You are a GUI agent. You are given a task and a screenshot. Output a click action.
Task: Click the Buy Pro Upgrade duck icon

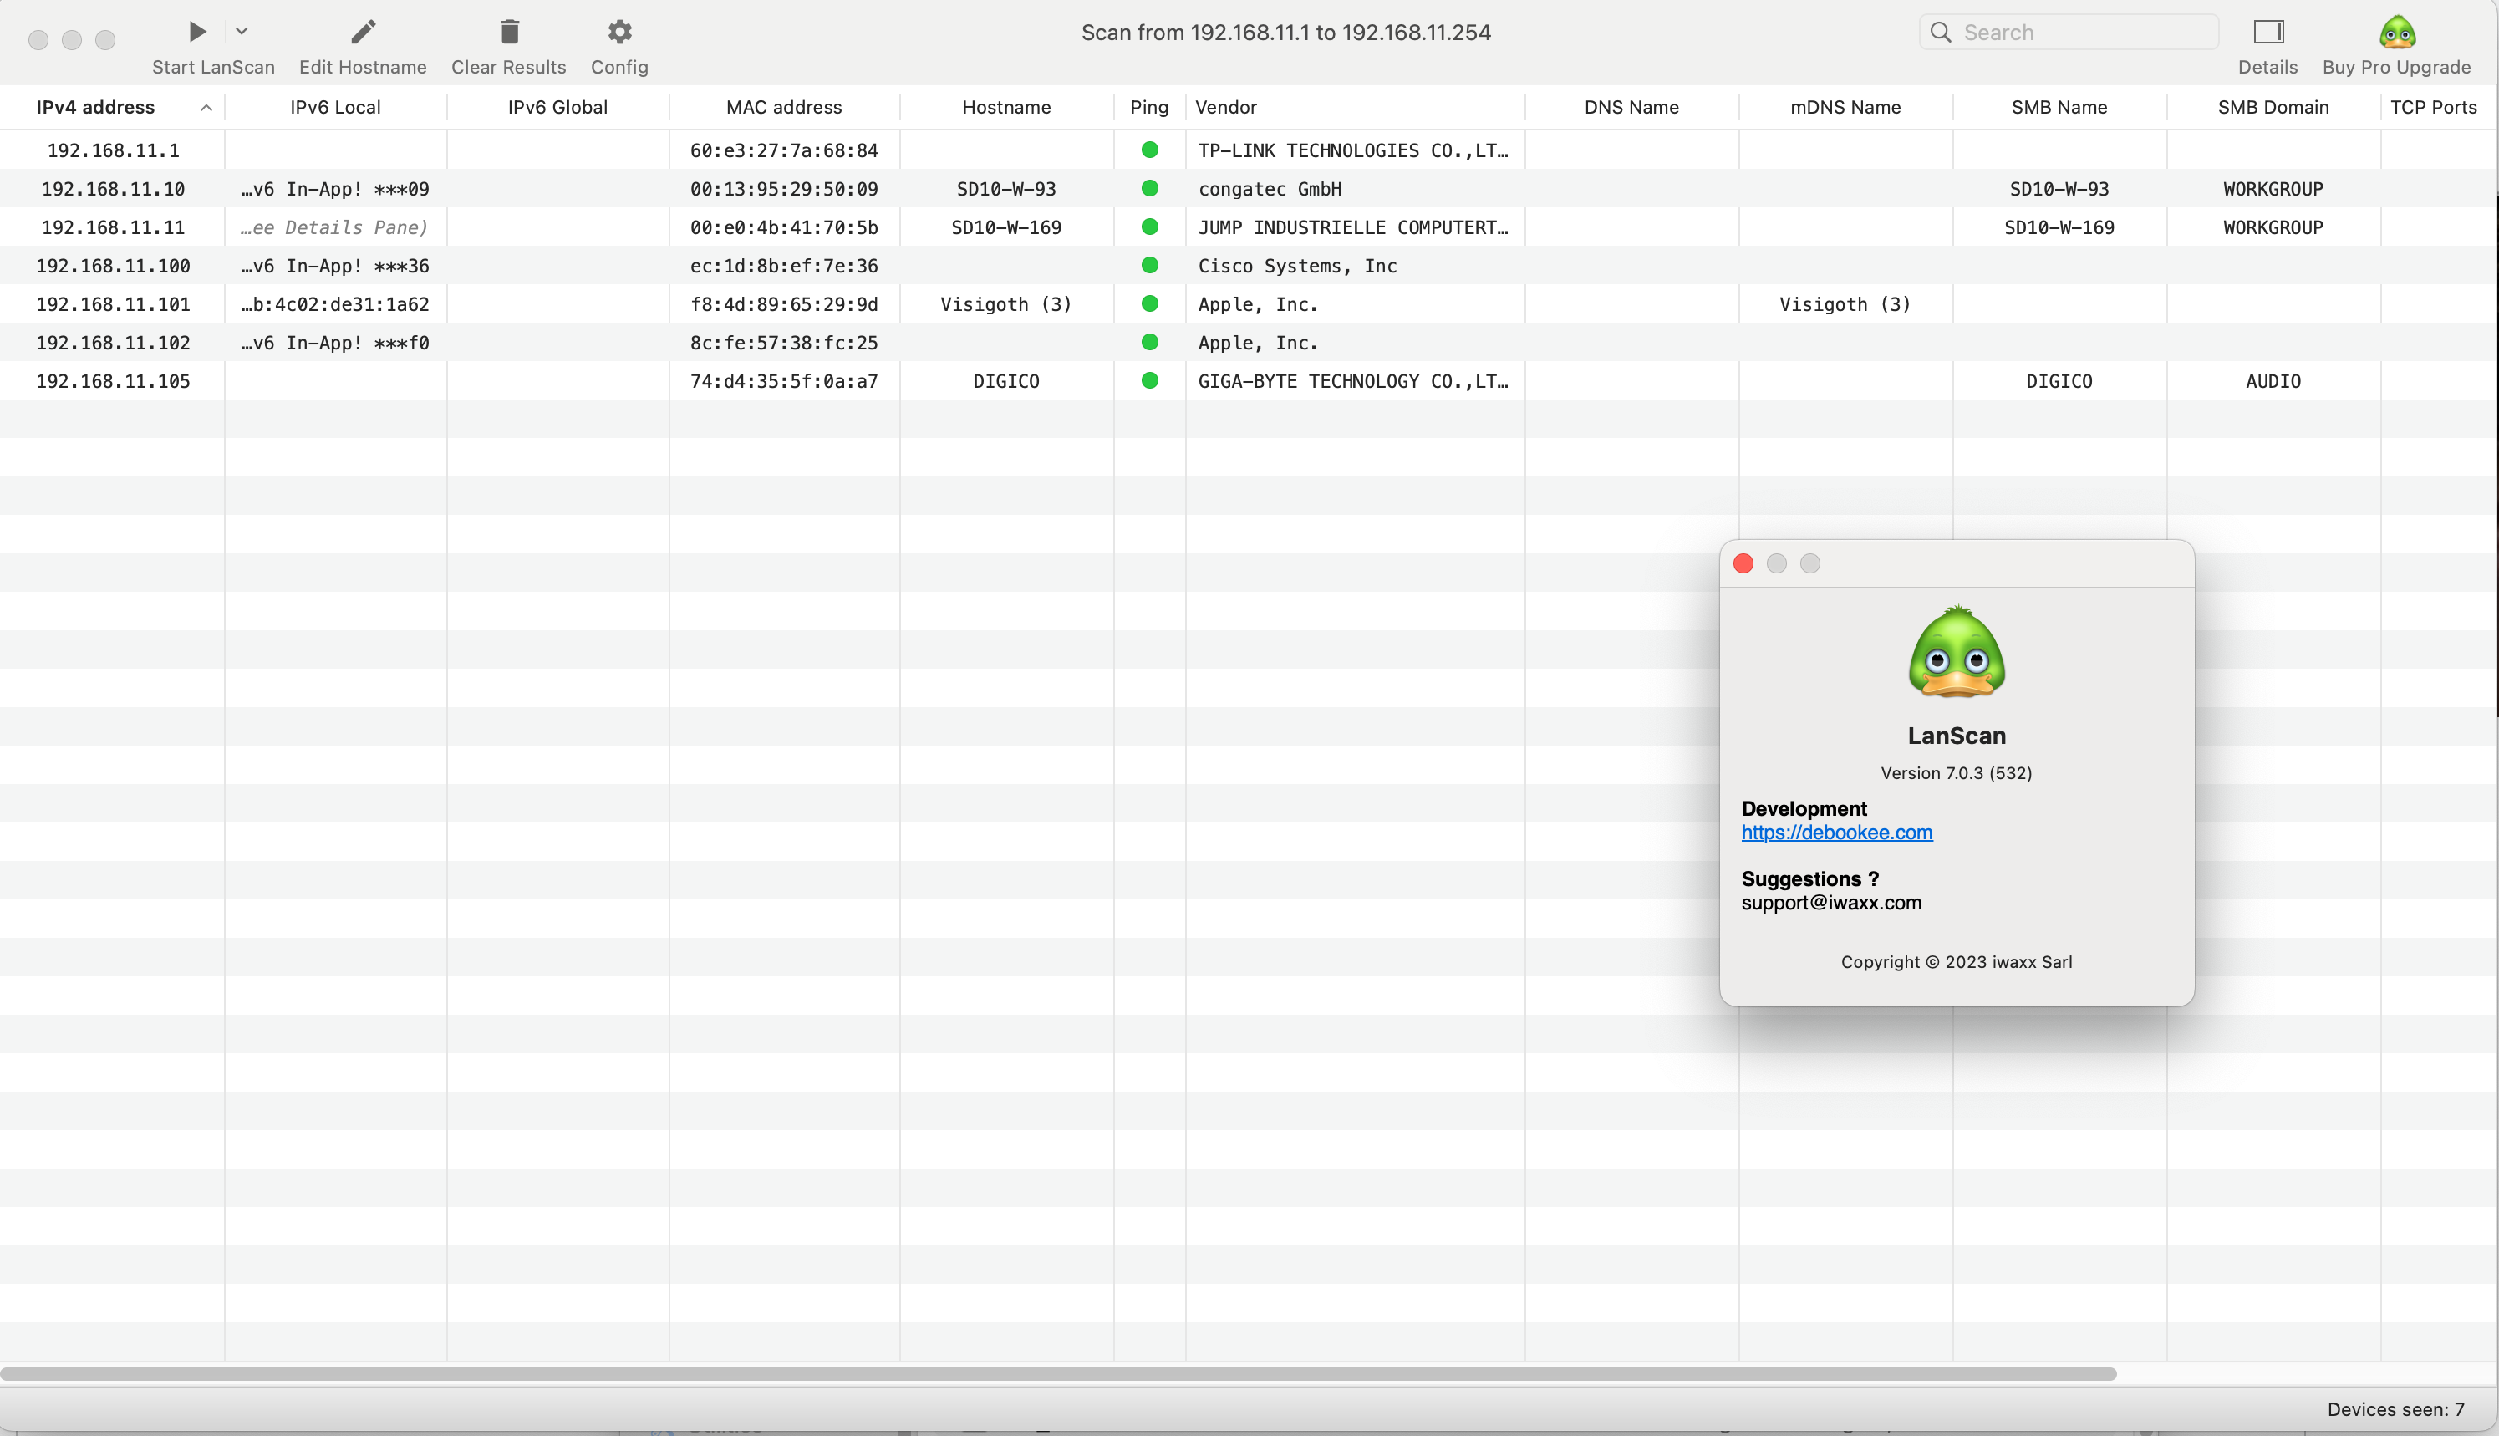2396,32
